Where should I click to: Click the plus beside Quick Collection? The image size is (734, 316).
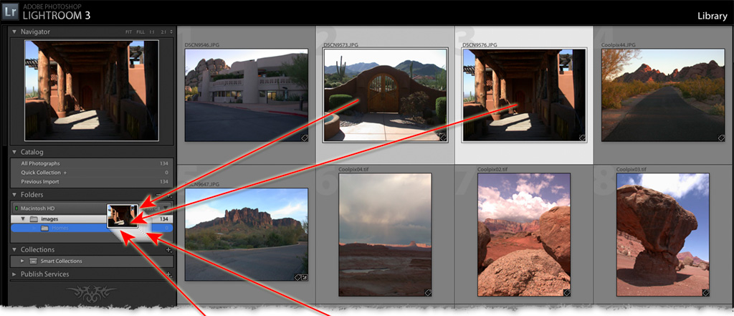click(x=65, y=173)
